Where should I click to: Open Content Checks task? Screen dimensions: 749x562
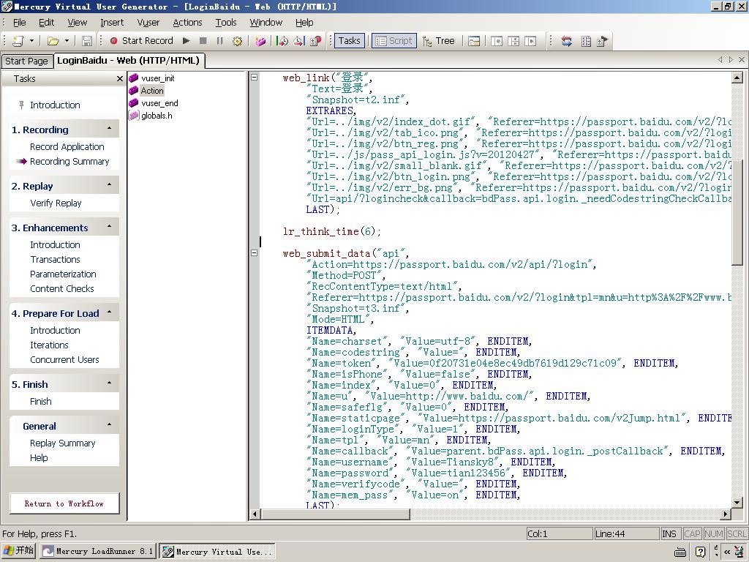tap(61, 288)
